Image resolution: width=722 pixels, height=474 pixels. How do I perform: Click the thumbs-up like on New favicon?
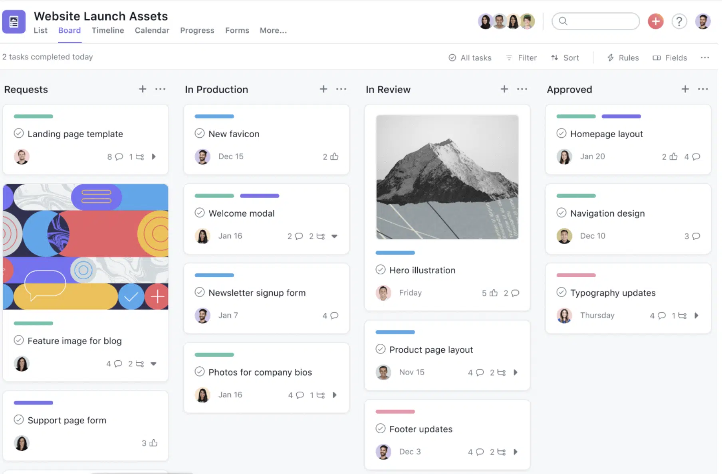334,157
